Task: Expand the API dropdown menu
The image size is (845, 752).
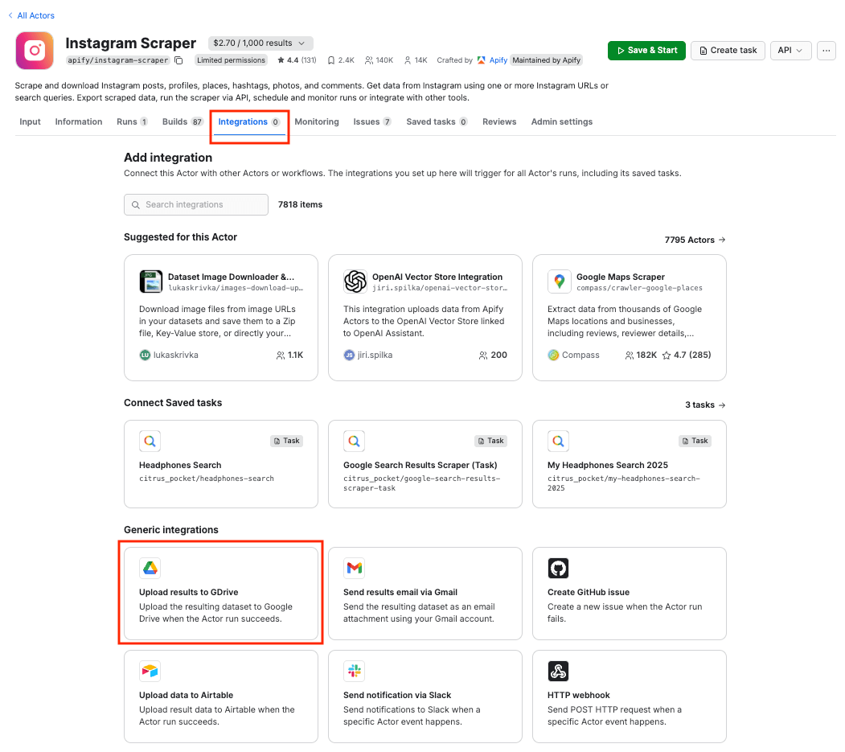Action: pyautogui.click(x=790, y=50)
